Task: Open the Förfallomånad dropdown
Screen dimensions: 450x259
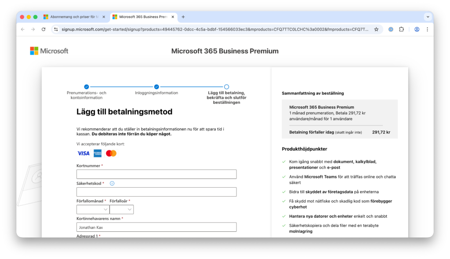Action: point(93,210)
